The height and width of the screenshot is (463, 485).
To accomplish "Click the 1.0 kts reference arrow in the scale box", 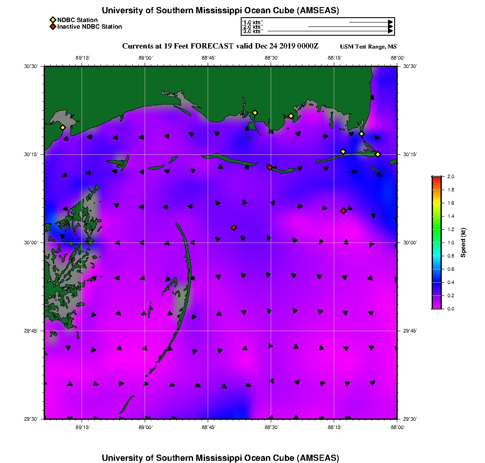I will 370,22.
